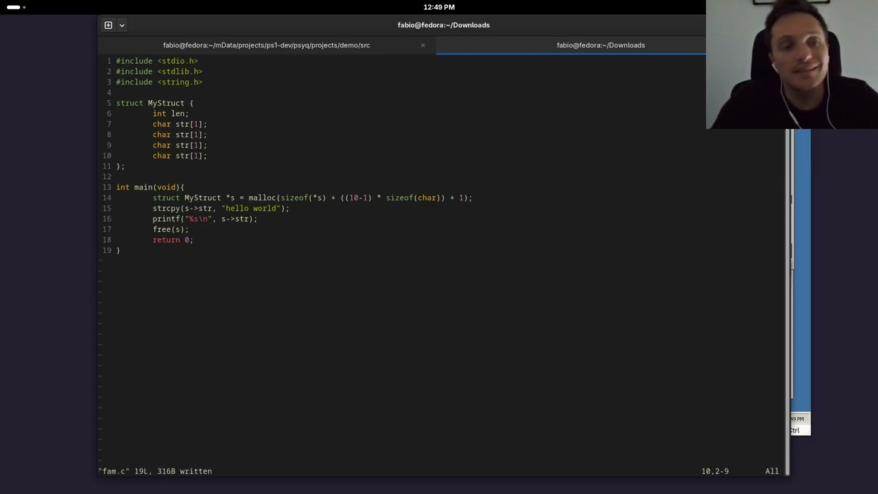The image size is (878, 494).
Task: Open the GNOME Activities overview indicator
Action: (x=16, y=7)
